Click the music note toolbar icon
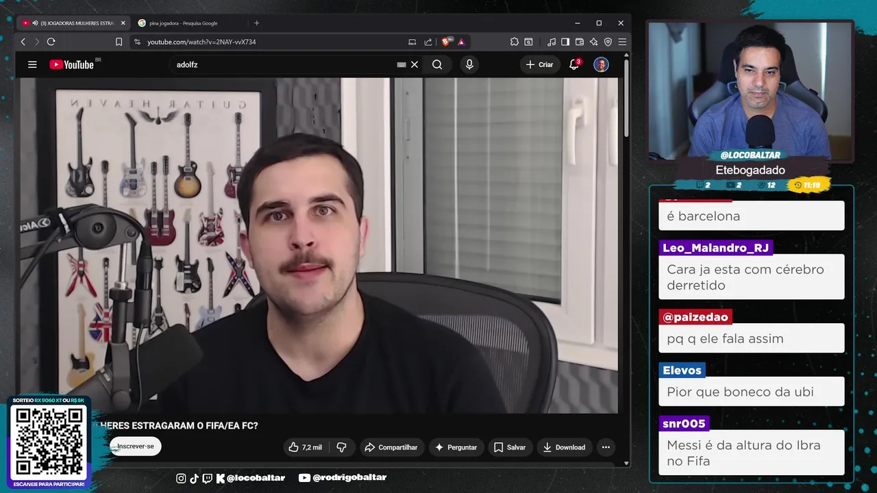This screenshot has width=877, height=493. coord(552,42)
